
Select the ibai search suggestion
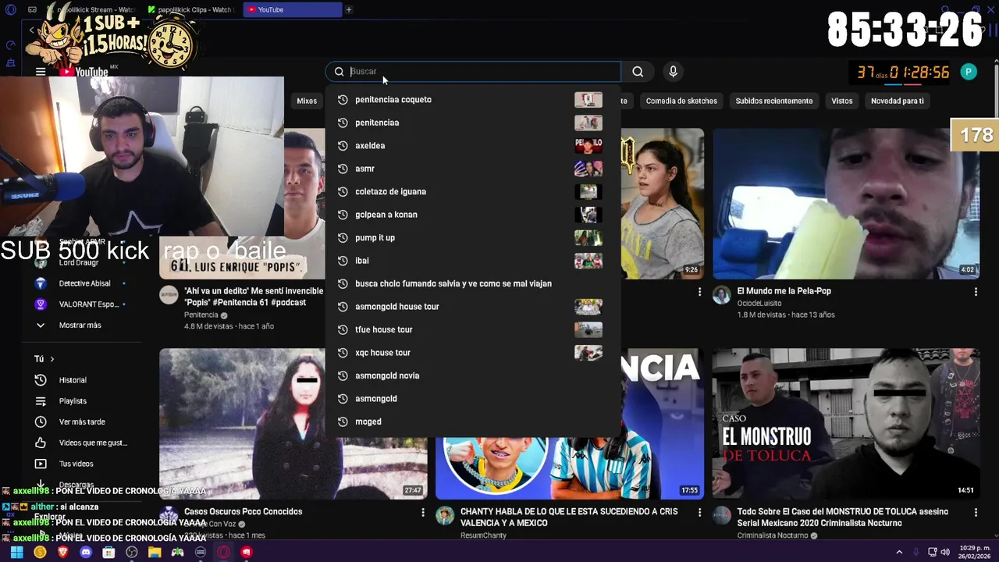[x=473, y=261]
